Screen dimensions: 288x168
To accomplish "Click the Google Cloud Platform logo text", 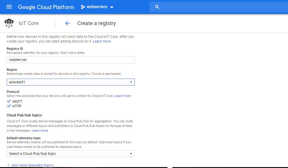I will 46,7.
